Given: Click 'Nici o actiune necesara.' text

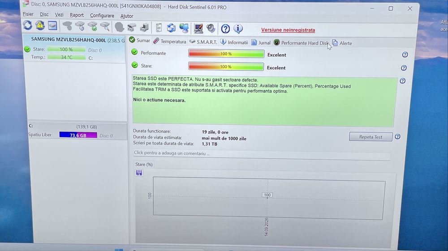Looking at the screenshot, I should click(x=159, y=100).
